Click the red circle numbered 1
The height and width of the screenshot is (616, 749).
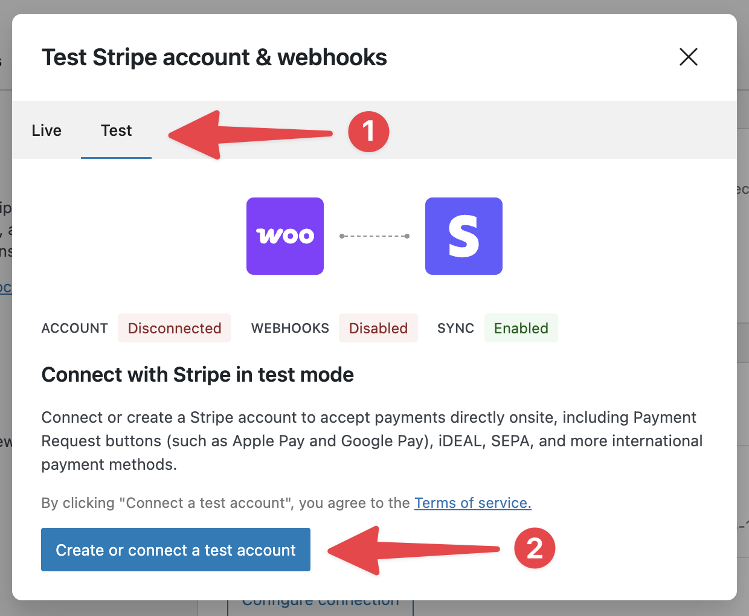368,132
